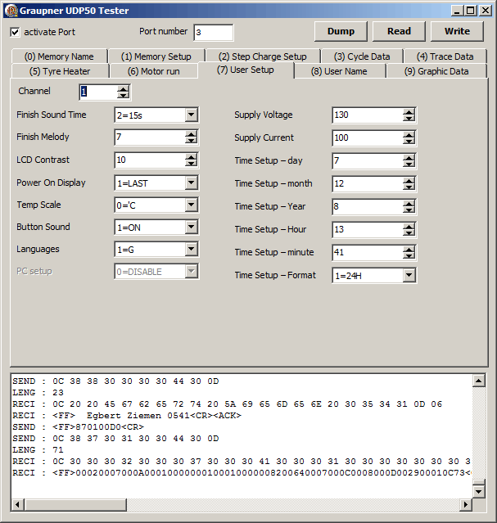Screen dimensions: 497x523
Task: Decrease LCD Contrast with down arrow
Action: pyautogui.click(x=192, y=163)
